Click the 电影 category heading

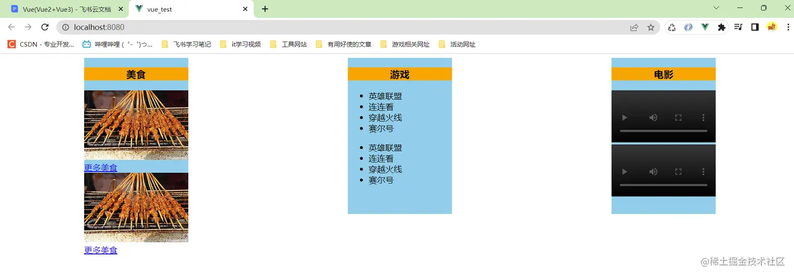tap(663, 75)
